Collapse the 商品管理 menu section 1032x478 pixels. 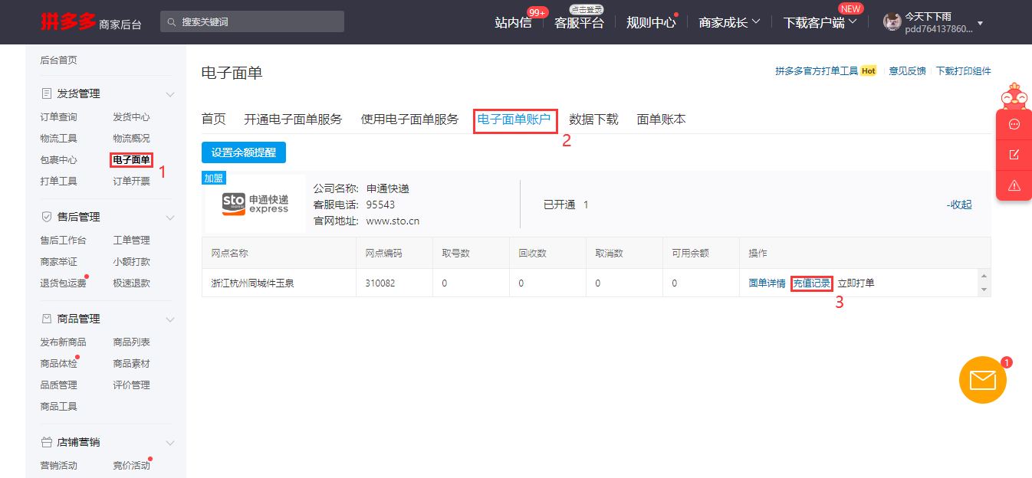pyautogui.click(x=170, y=319)
